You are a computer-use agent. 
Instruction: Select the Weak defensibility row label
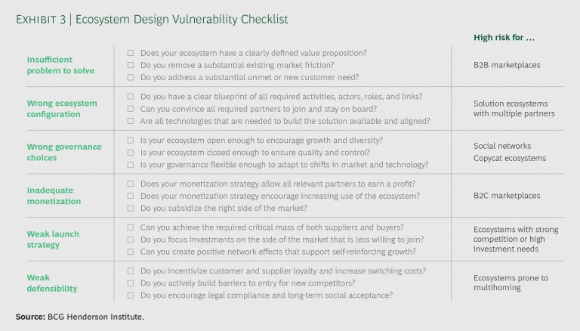(x=52, y=283)
